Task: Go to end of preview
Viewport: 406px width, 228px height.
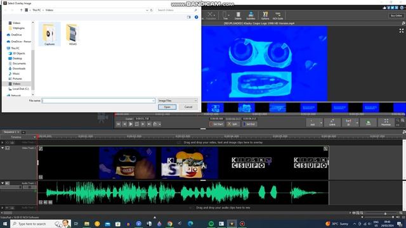Action: coord(149,124)
